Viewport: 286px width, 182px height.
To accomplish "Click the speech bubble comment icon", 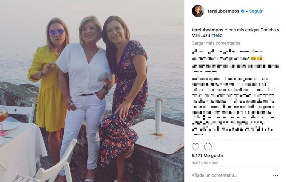I will pyautogui.click(x=208, y=147).
